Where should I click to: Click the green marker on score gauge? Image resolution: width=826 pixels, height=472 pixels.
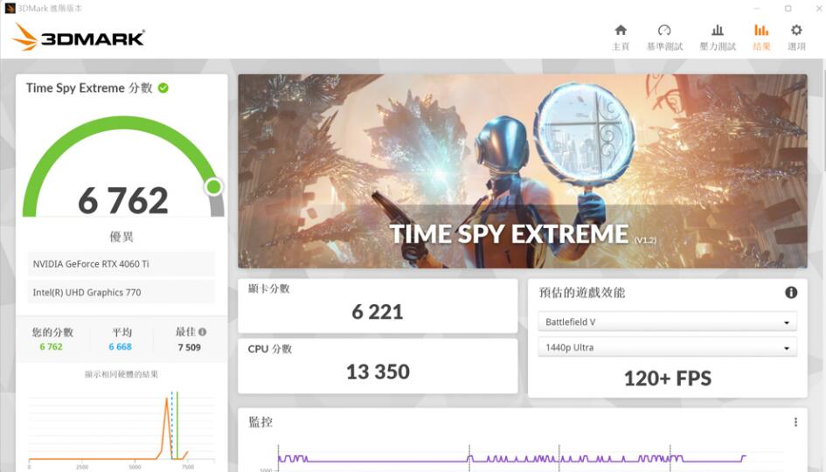click(213, 186)
